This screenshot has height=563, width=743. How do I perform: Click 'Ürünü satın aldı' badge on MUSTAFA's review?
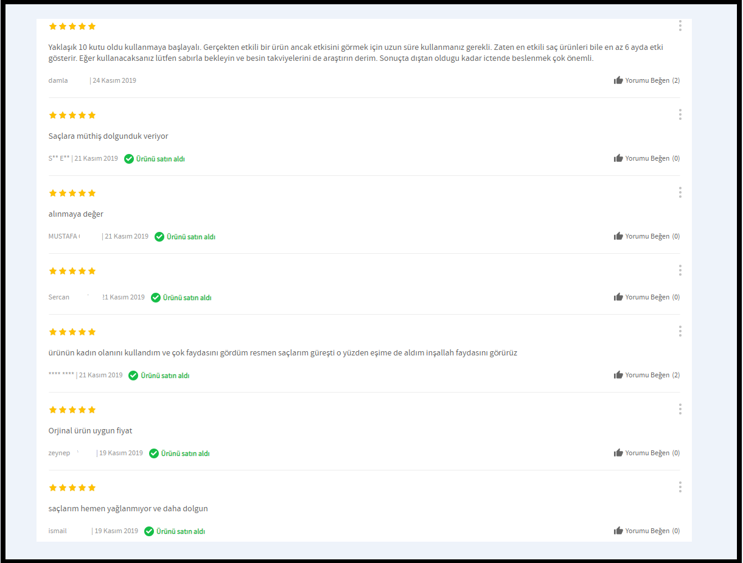[185, 237]
